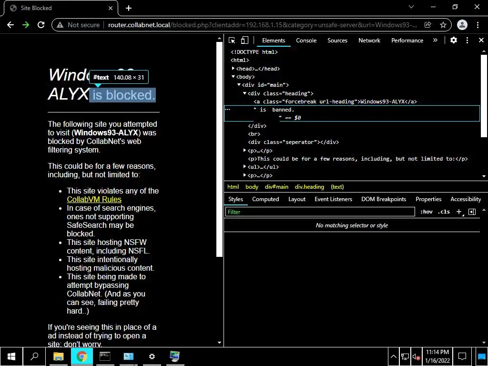488x366 pixels.
Task: Click html in the breadcrumb bar
Action: [x=233, y=187]
